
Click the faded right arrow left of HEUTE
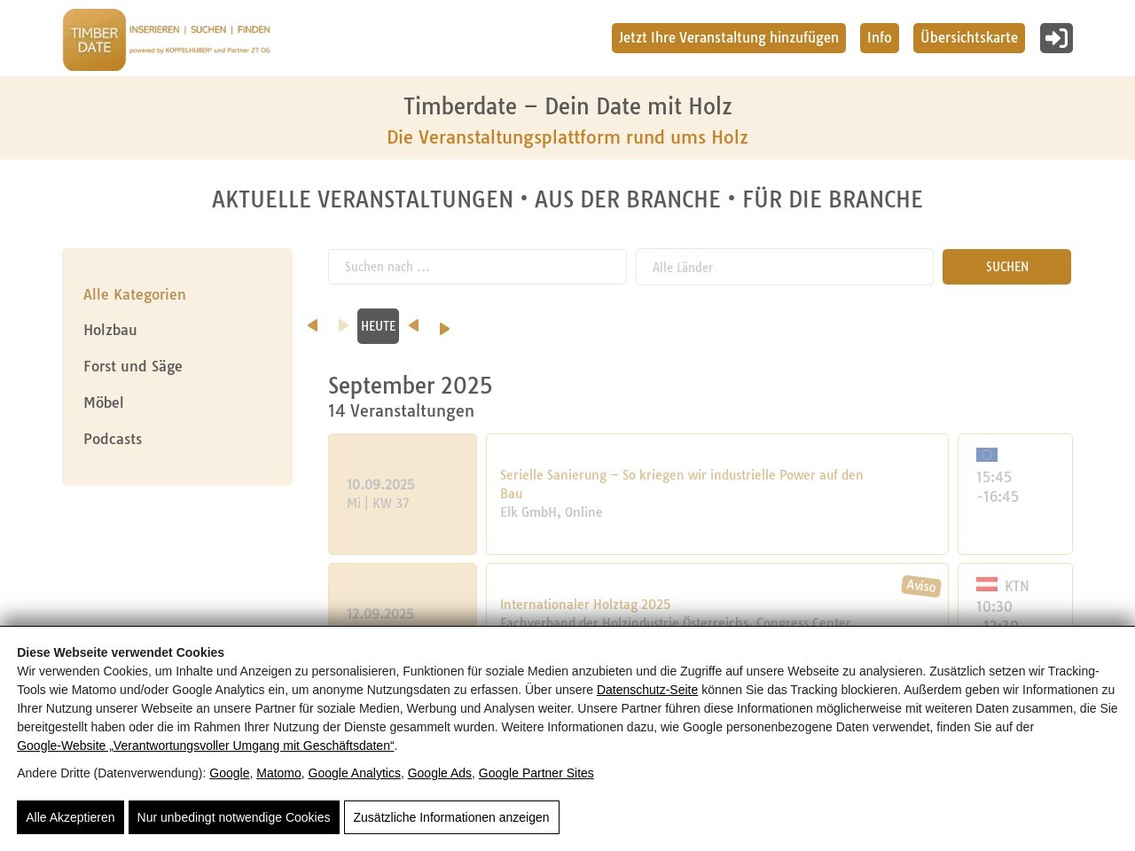tap(343, 326)
